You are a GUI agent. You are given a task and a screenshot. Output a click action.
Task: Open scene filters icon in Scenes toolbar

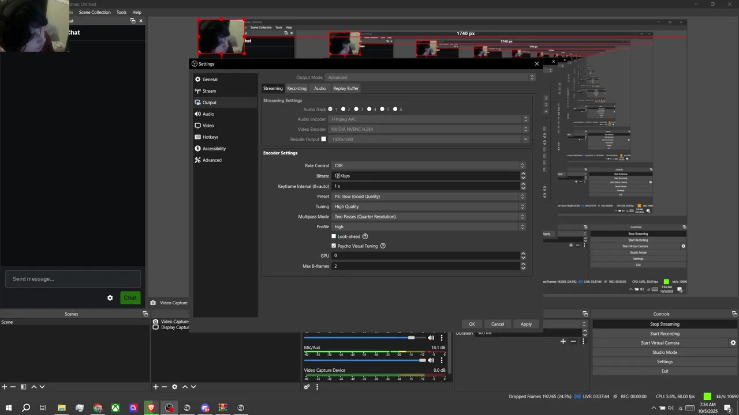coord(23,387)
